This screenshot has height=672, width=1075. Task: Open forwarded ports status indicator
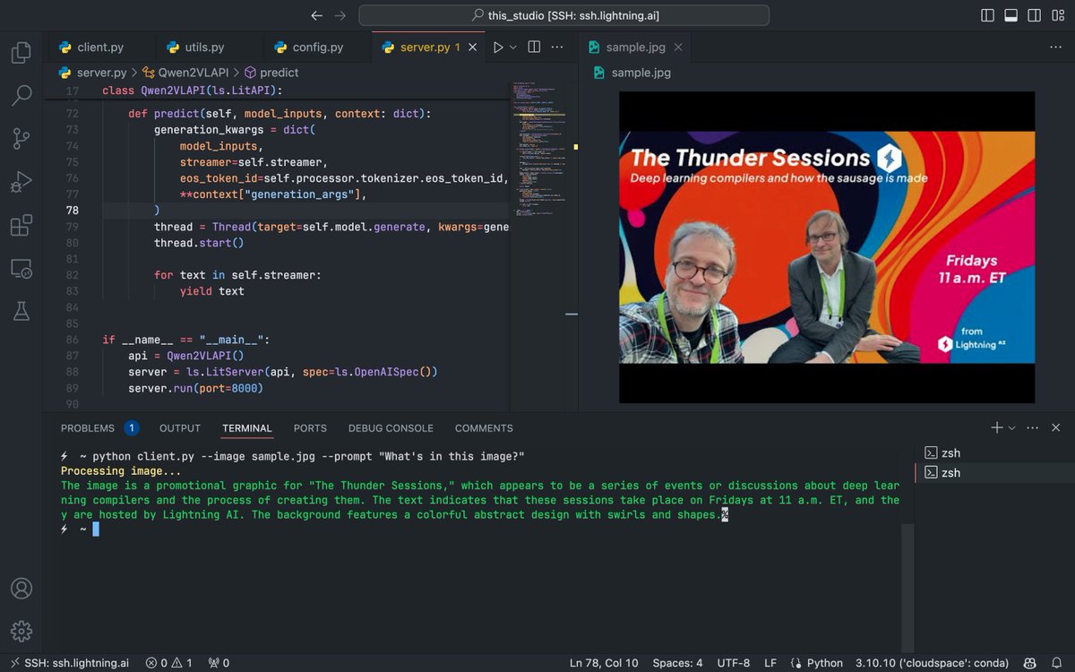point(219,663)
